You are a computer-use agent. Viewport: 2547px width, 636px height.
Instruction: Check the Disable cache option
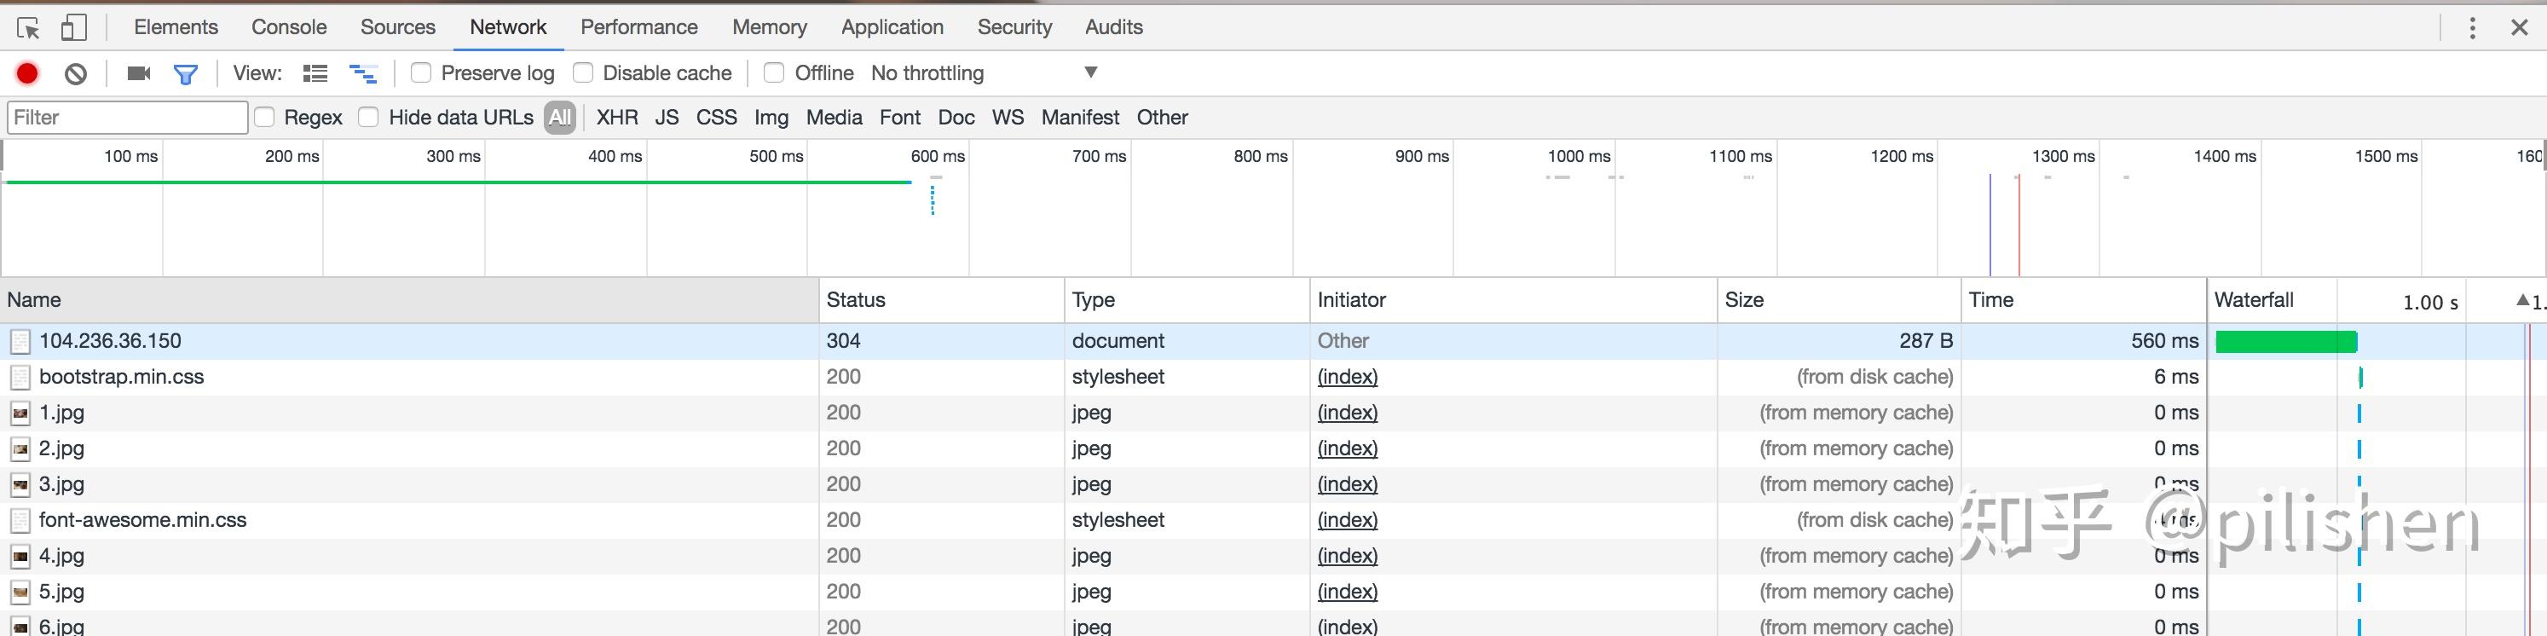(583, 72)
